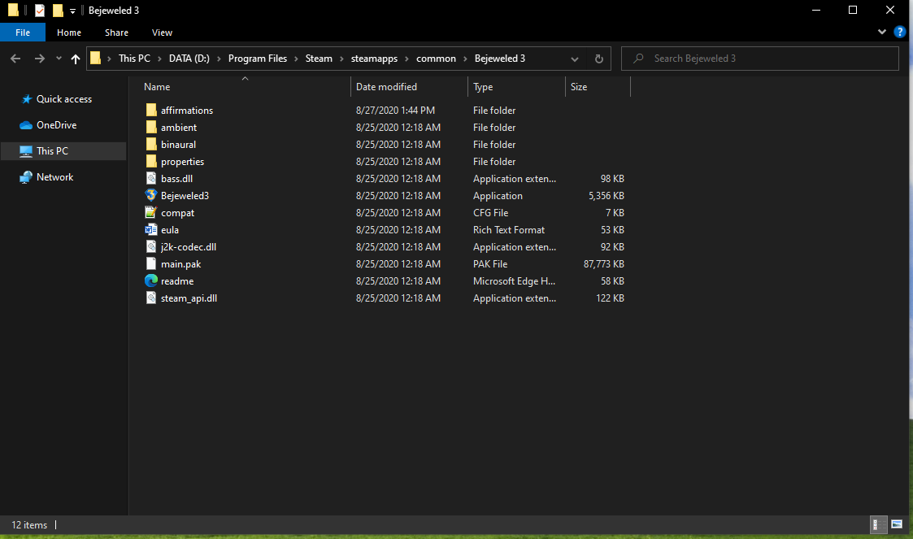
Task: Click the Search Bejeweled 3 box
Action: coord(760,59)
